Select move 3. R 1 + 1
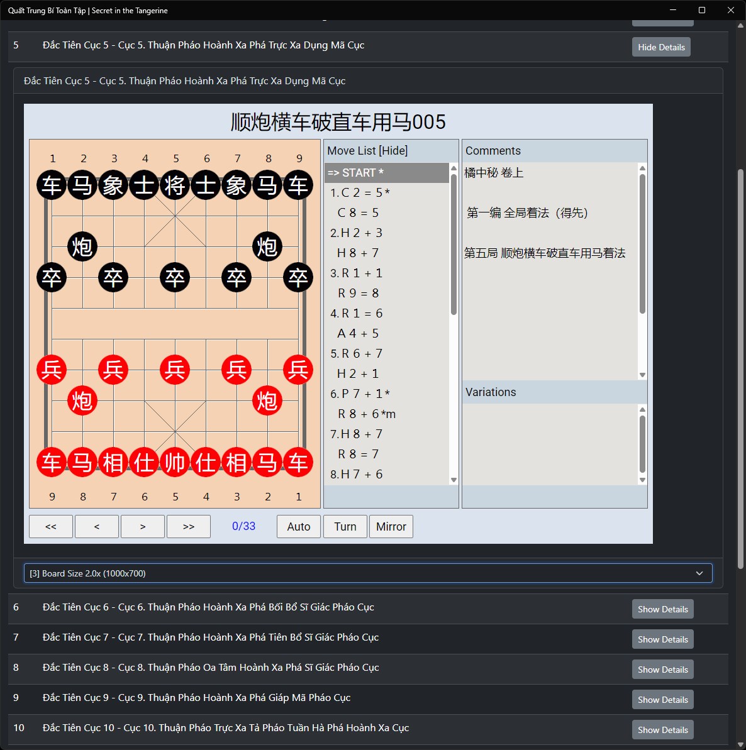746x750 pixels. (x=387, y=273)
